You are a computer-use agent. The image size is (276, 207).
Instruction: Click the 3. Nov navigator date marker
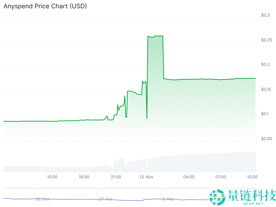tap(168, 199)
